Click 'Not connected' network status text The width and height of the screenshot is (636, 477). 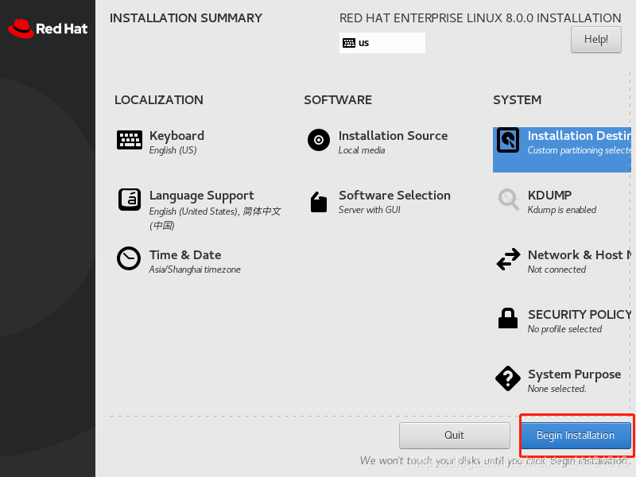point(556,270)
